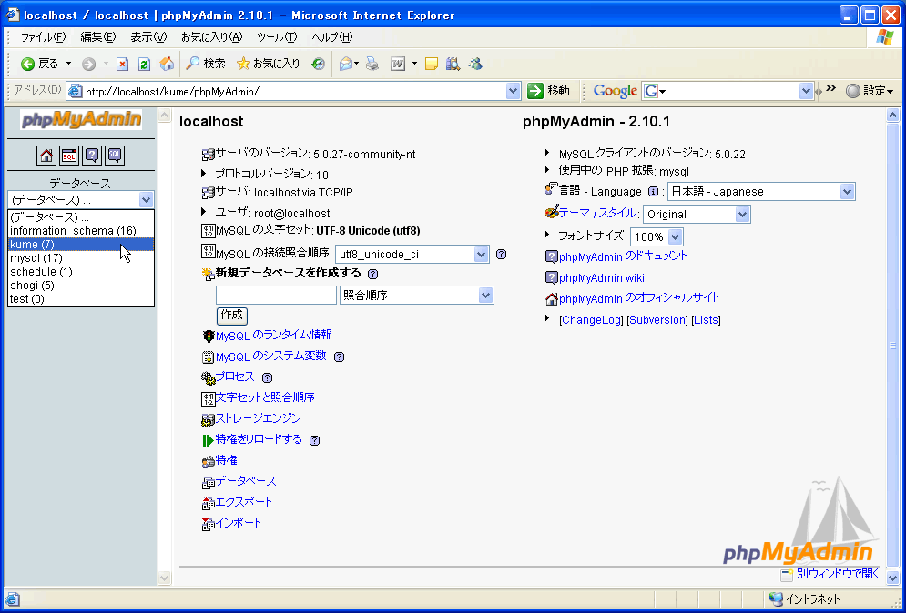This screenshot has width=906, height=613.
Task: Click the Messenger toolbar icon
Action: 475,64
